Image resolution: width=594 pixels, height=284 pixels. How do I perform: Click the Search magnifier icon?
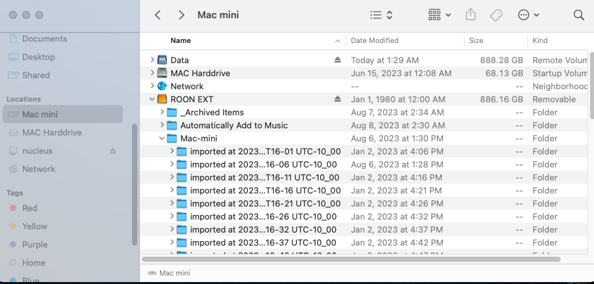click(578, 15)
